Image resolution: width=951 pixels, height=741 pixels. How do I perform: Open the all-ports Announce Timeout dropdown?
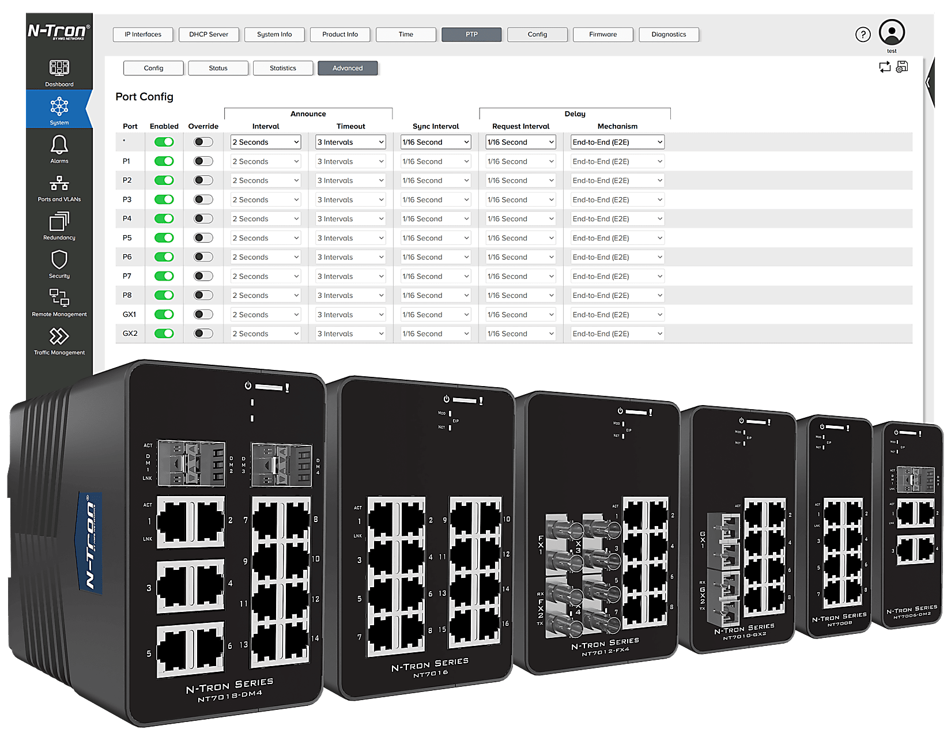coord(350,142)
